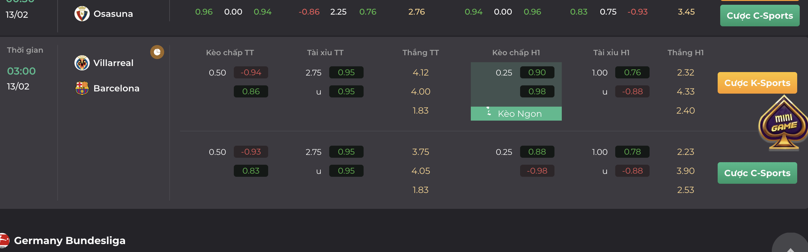The width and height of the screenshot is (808, 252).
Task: Click the Barcelona team name
Action: pyautogui.click(x=116, y=88)
